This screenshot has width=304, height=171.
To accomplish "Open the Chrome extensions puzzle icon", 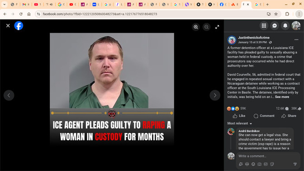I will coord(287,14).
